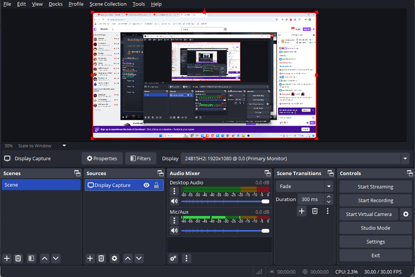
Task: Remove the selected source with trash icon
Action: click(101, 258)
